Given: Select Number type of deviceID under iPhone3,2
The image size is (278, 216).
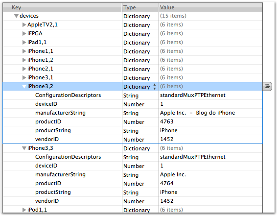Looking at the screenshot, I should pyautogui.click(x=134, y=104).
